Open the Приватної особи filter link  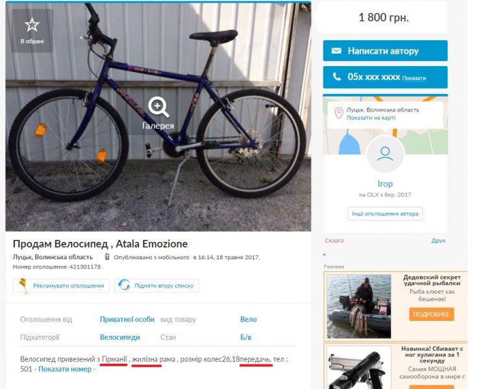coord(127,320)
